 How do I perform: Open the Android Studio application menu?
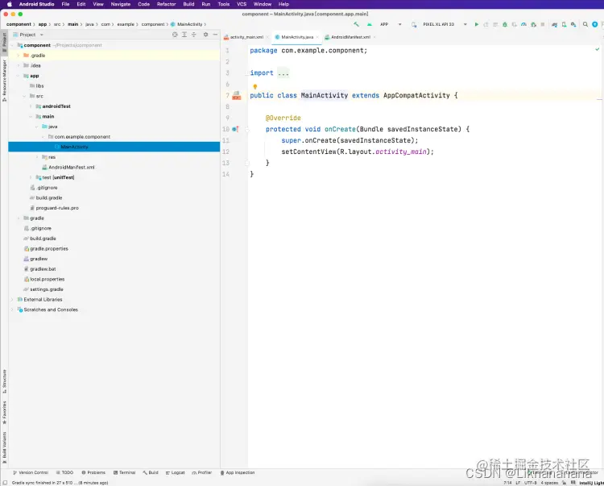coord(36,4)
